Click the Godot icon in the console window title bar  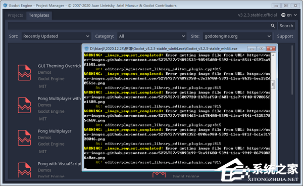pyautogui.click(x=87, y=49)
